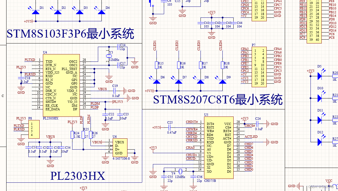Select LED symbol D1

click(35, 12)
